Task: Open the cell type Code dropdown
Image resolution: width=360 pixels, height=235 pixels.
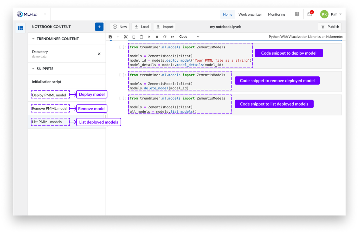Action: pos(189,37)
